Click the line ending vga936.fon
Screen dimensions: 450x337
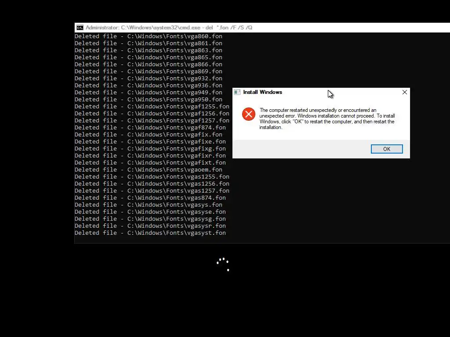click(x=149, y=86)
